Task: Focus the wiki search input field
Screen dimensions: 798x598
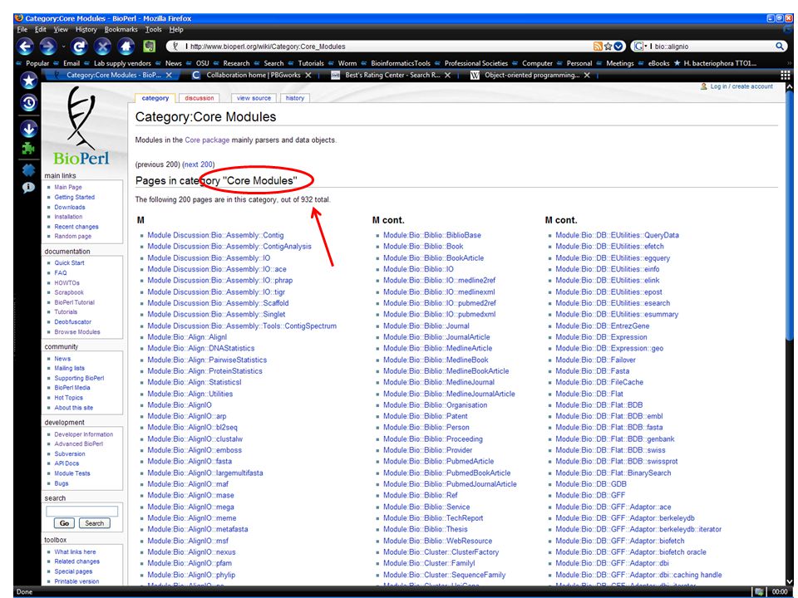Action: [82, 511]
